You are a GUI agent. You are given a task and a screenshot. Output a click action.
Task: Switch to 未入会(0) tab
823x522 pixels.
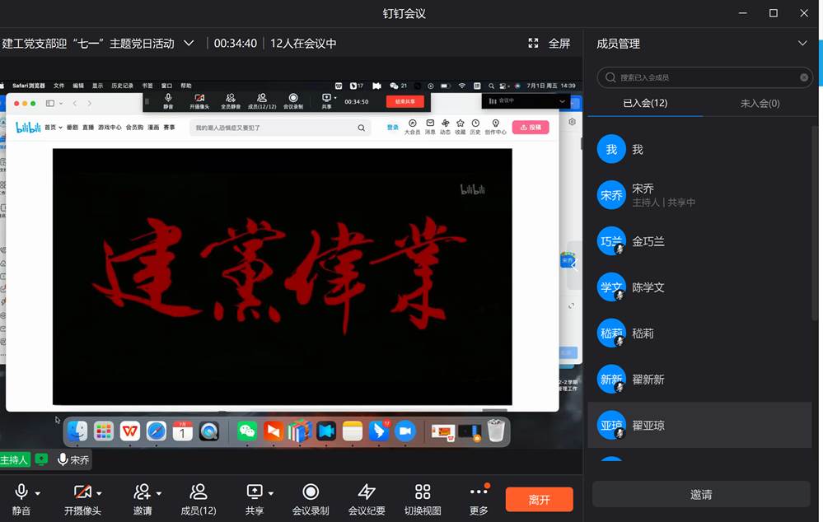(x=760, y=104)
